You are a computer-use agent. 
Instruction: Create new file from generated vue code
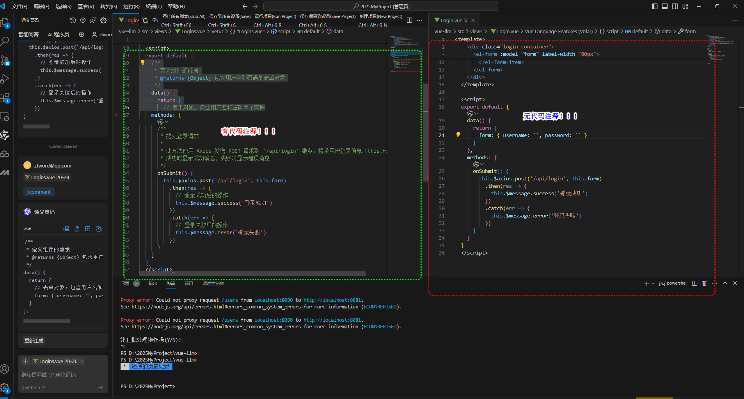coord(88,229)
